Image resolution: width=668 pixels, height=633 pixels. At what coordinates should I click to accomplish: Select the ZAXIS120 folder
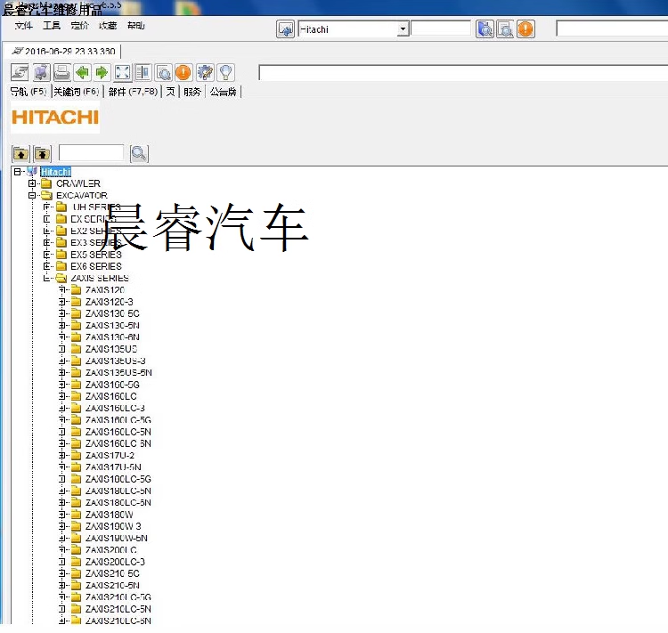pos(105,289)
